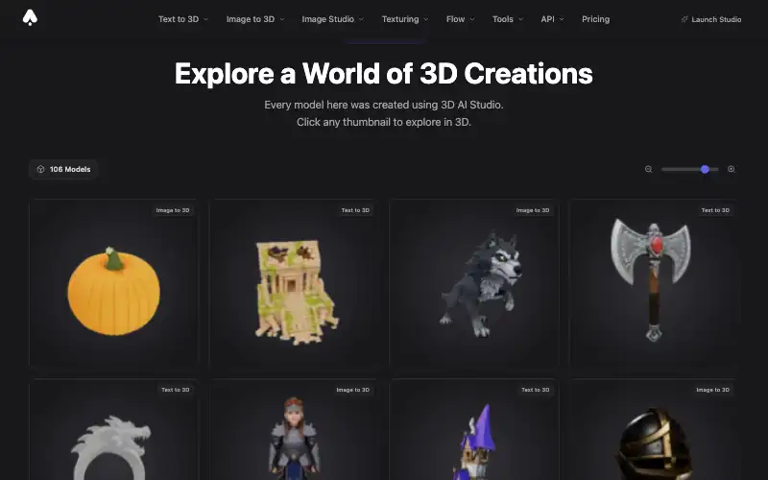Screen dimensions: 768x480
Task: Adjust the thumbnail size slider handle
Action: tap(705, 170)
